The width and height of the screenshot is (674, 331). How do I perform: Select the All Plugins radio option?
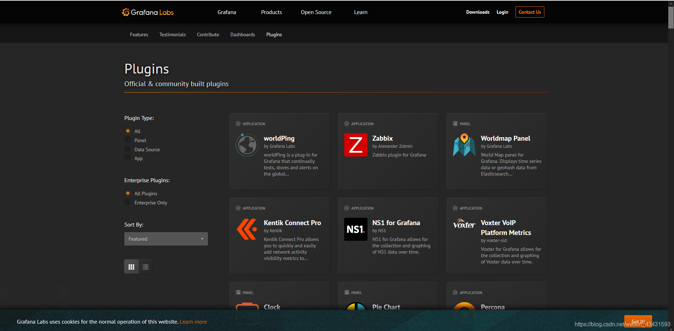point(128,193)
